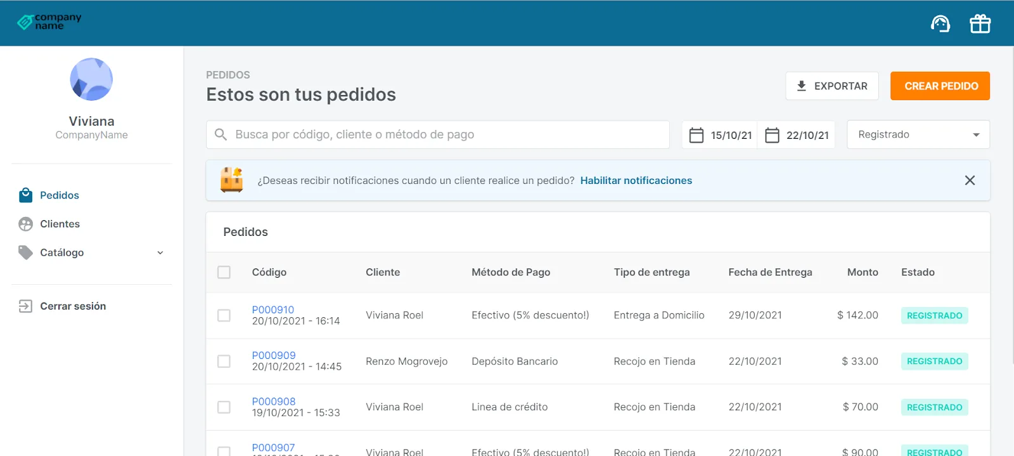Open start date calendar icon 15/10/21

click(696, 135)
